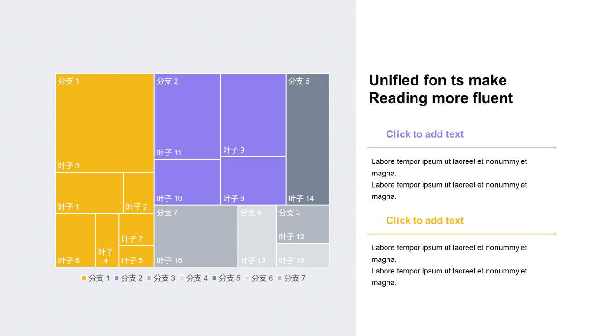Click the orange "Click to add text" heading
Image resolution: width=599 pixels, height=336 pixels.
click(425, 221)
